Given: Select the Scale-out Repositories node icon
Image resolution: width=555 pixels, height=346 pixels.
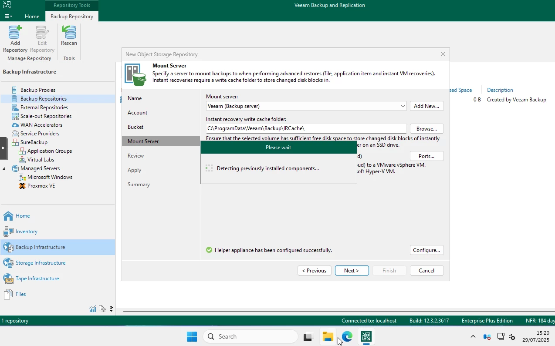Looking at the screenshot, I should click(x=14, y=116).
